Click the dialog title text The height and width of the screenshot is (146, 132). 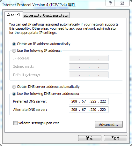point(39,5)
